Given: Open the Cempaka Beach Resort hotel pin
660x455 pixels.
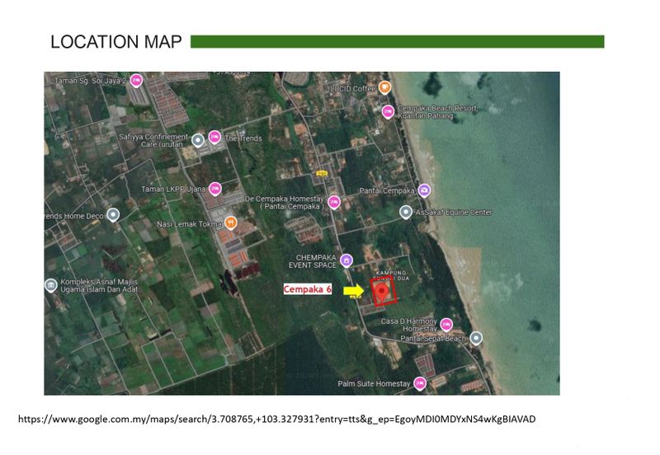Looking at the screenshot, I should pyautogui.click(x=387, y=110).
